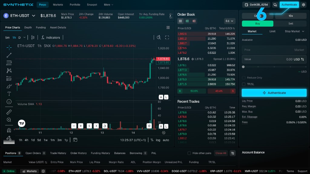Open the Portfolio navigation item
The image size is (310, 174).
(x=75, y=5)
